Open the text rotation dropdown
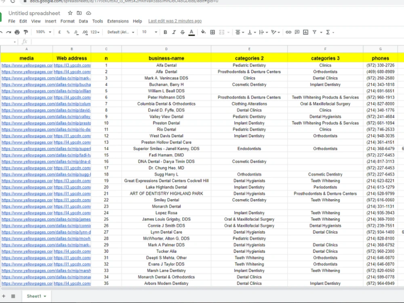 point(276,32)
